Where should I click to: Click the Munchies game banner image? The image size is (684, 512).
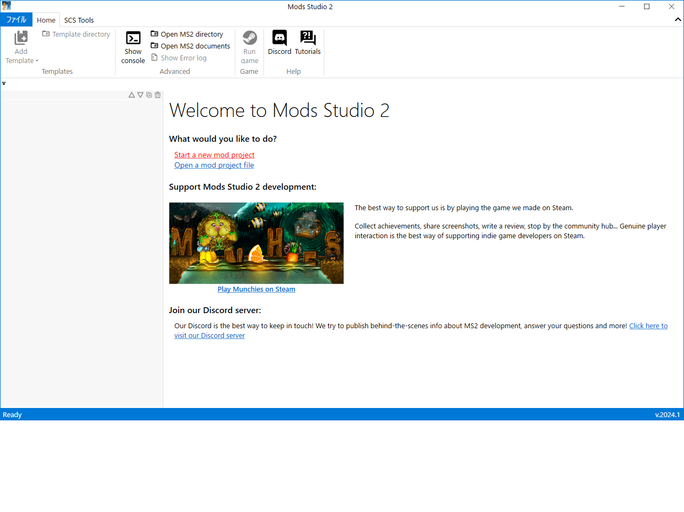point(256,243)
